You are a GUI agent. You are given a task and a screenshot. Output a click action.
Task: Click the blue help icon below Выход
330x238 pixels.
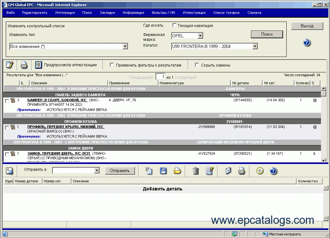point(307,42)
